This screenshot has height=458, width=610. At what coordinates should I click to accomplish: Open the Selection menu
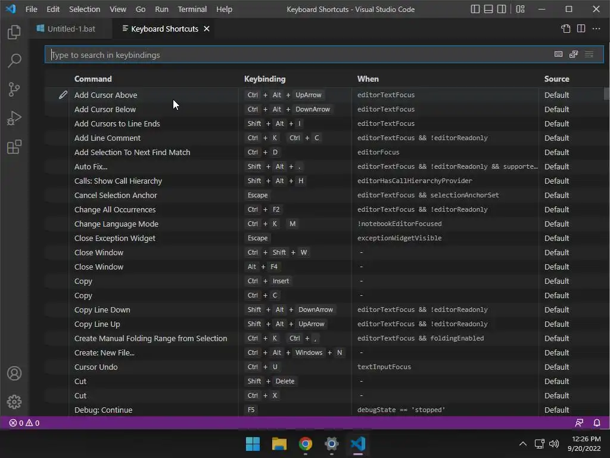pyautogui.click(x=85, y=9)
